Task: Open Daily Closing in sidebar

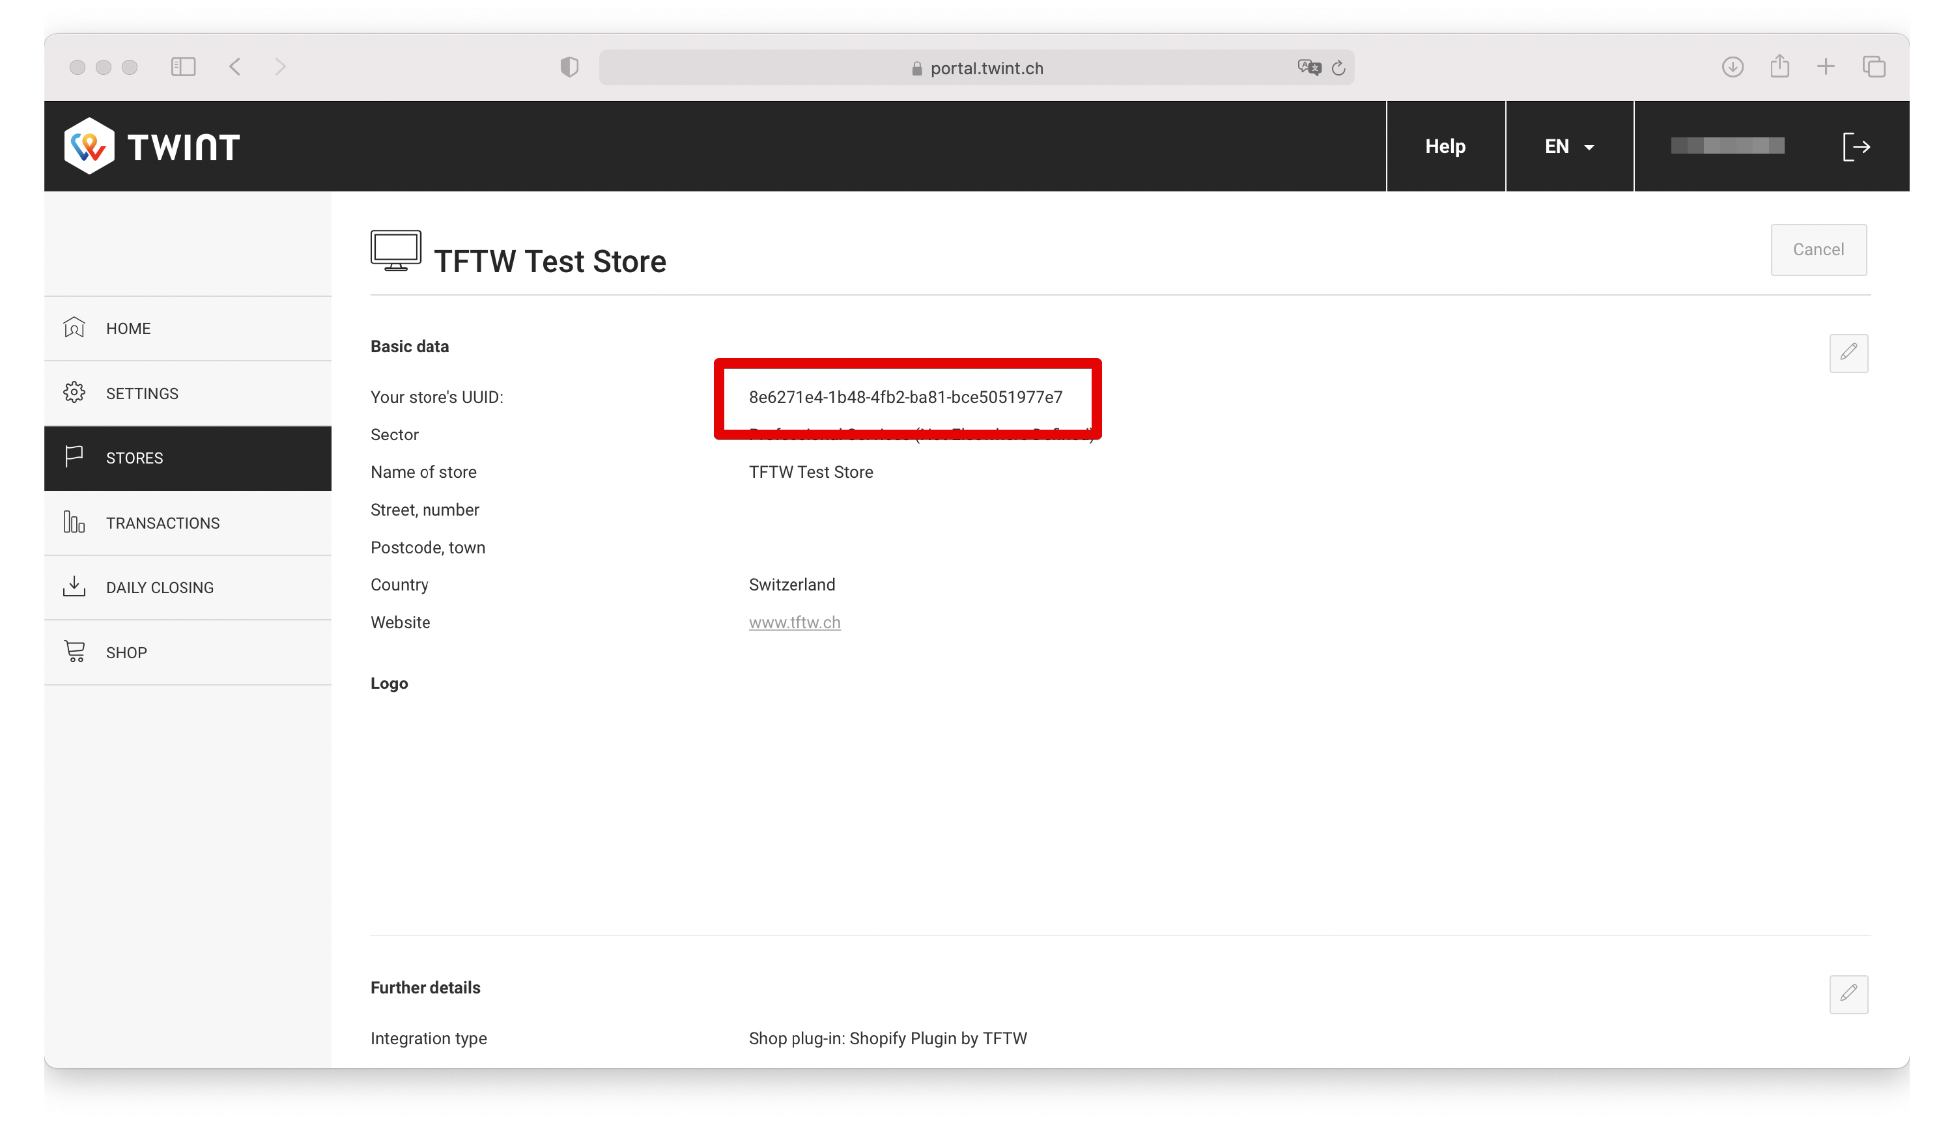Action: pyautogui.click(x=160, y=588)
